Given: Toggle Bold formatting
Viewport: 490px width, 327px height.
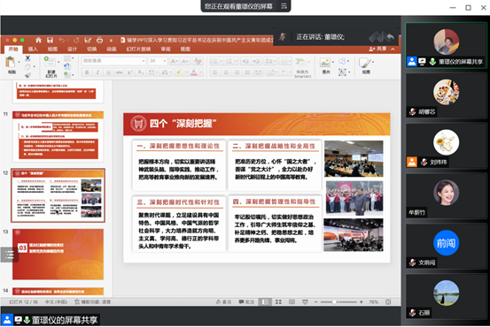Looking at the screenshot, I should click(87, 72).
